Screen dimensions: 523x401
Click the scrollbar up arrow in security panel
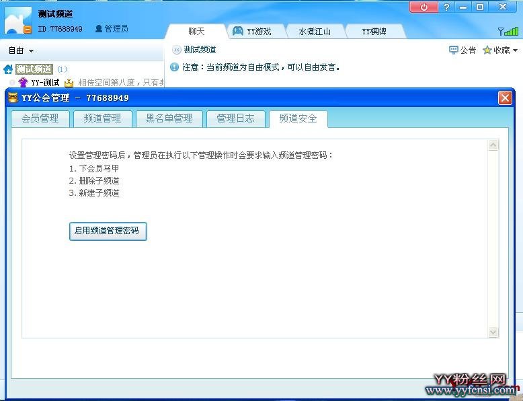(x=493, y=145)
